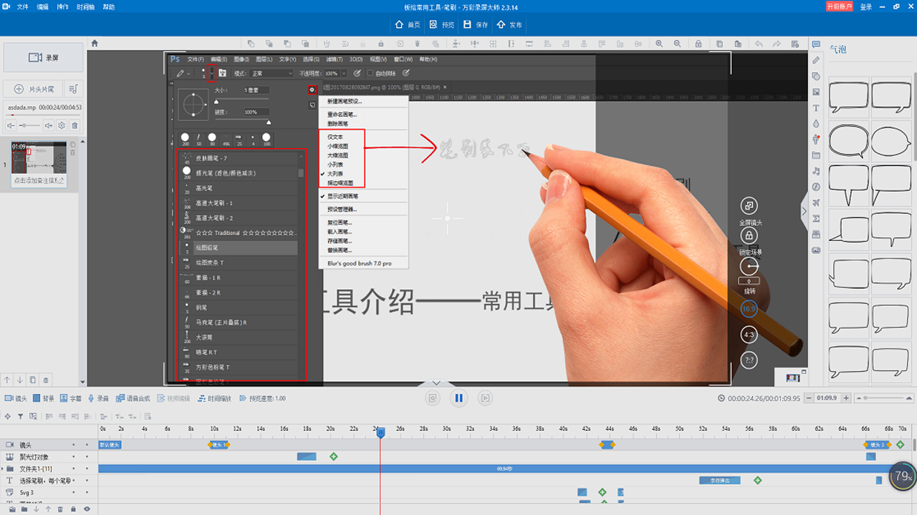Image resolution: width=917 pixels, height=515 pixels.
Task: Click the 发布 publish button
Action: click(x=509, y=24)
